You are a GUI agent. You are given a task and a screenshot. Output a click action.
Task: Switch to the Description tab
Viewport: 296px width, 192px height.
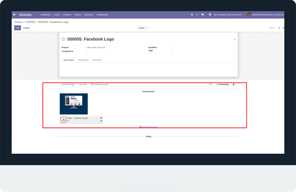(69, 60)
